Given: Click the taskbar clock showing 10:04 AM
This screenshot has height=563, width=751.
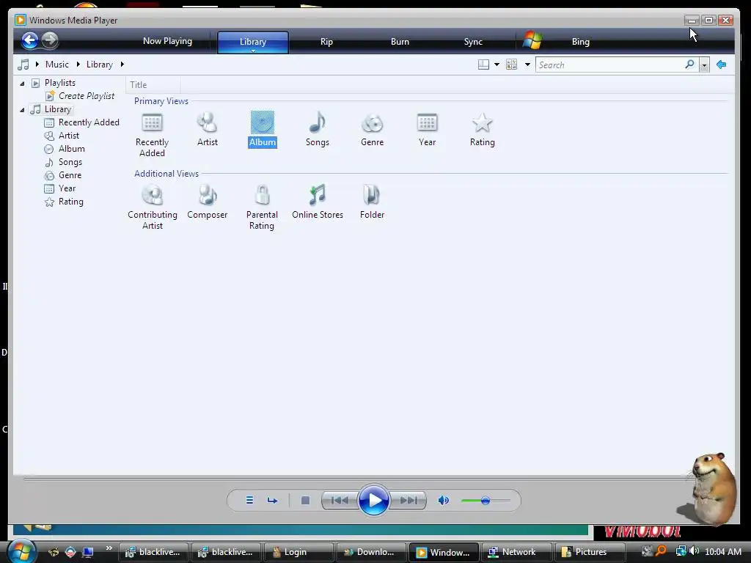Looking at the screenshot, I should [x=722, y=552].
